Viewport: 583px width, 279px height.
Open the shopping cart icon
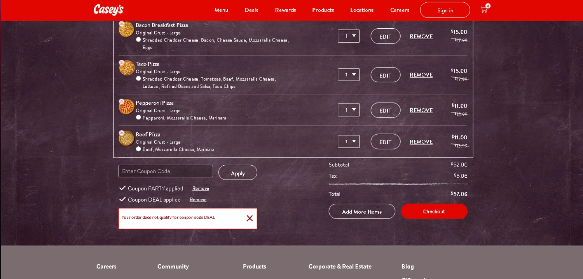point(485,9)
